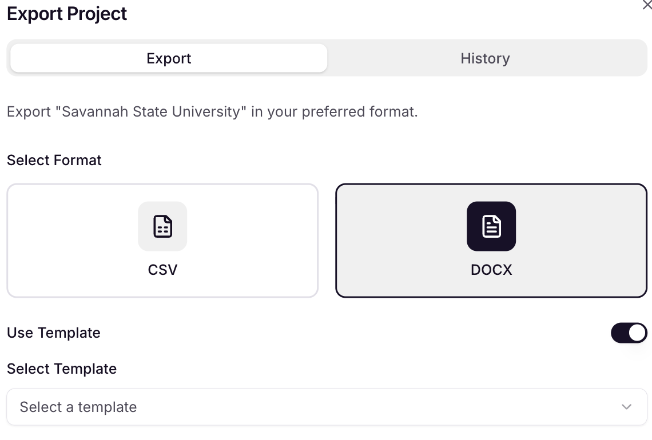
Task: Click the Use Template label
Action: click(x=54, y=333)
